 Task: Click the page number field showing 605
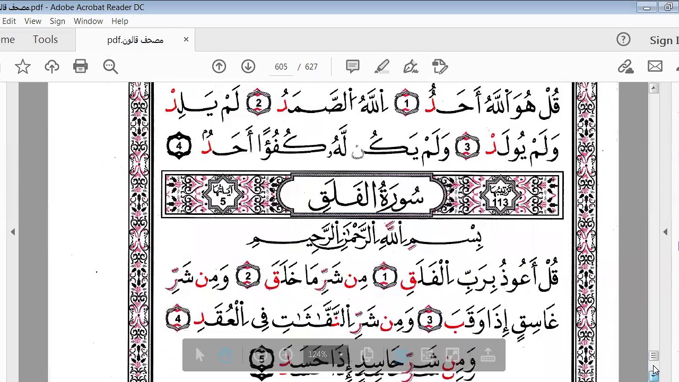click(x=281, y=67)
